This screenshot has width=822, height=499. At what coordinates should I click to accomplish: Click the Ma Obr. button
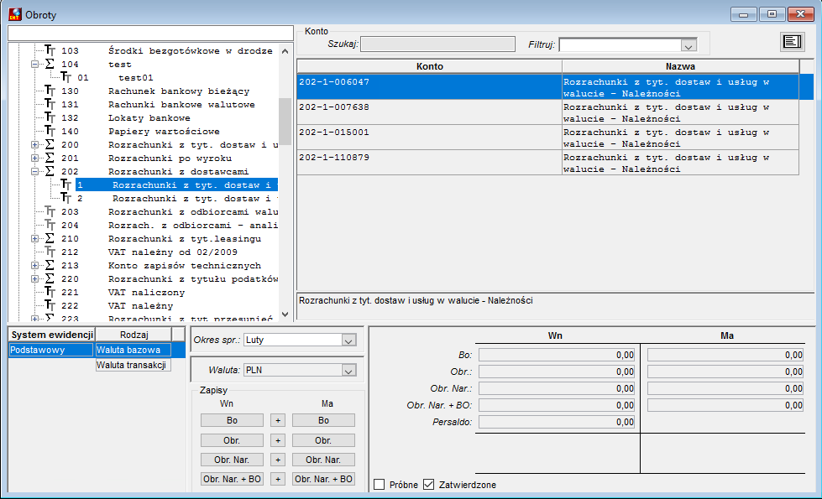tap(323, 440)
